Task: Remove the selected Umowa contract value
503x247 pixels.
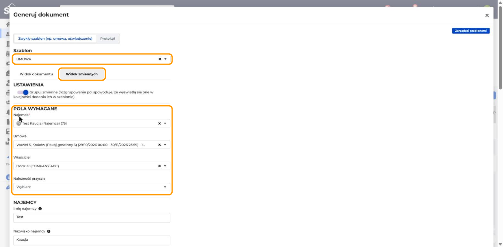Action: (159, 145)
